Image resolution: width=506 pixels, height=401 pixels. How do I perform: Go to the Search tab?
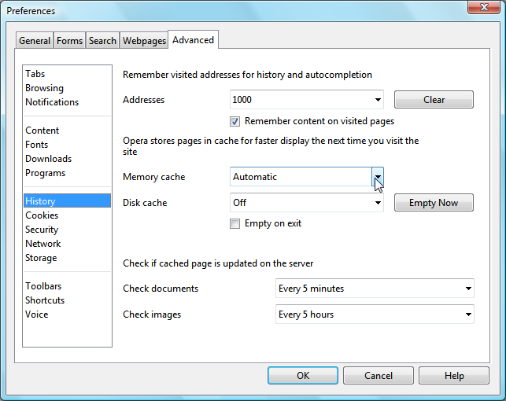tap(102, 41)
